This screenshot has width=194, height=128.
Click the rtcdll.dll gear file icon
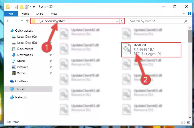(127, 49)
